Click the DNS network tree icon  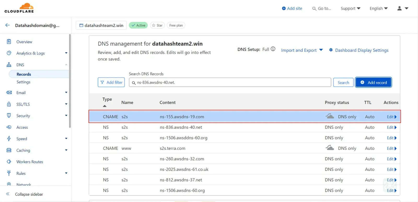(9, 65)
